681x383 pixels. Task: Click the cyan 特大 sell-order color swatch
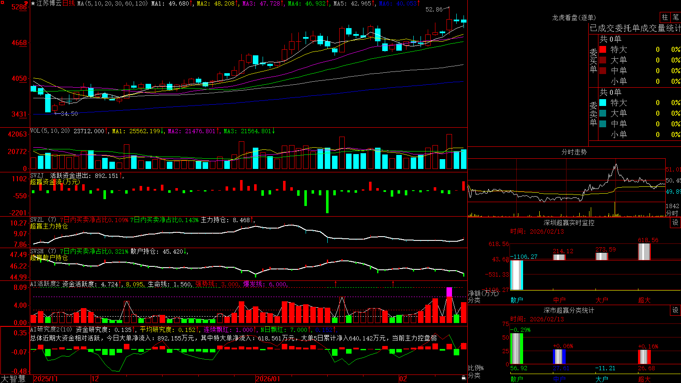click(603, 103)
